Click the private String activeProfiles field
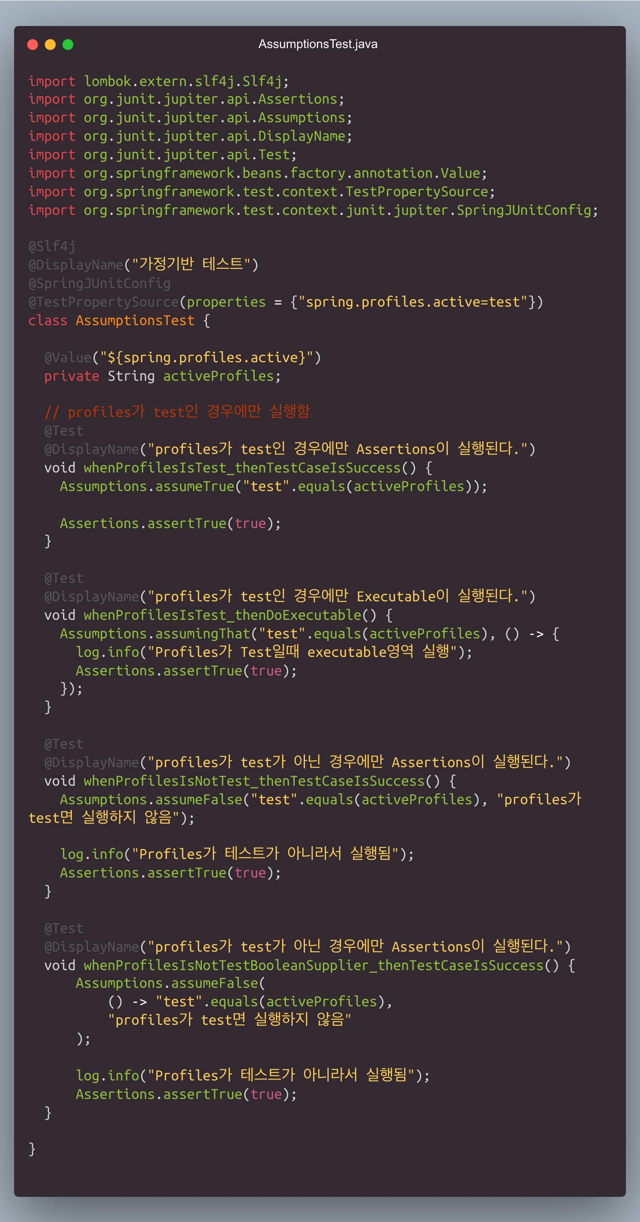Screen dimensions: 640x1222 point(163,376)
